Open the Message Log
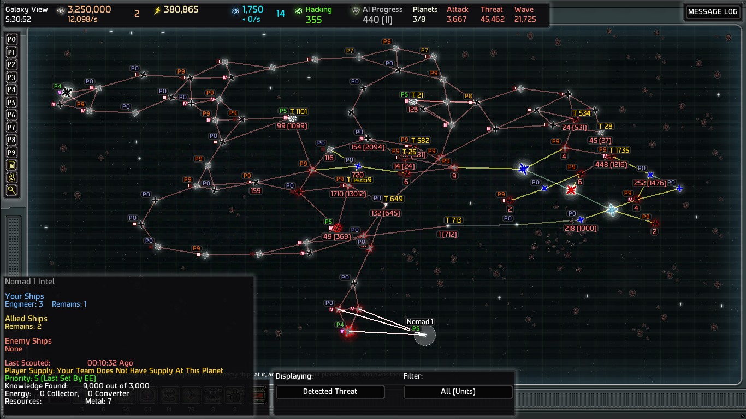Image resolution: width=746 pixels, height=419 pixels. pos(712,12)
